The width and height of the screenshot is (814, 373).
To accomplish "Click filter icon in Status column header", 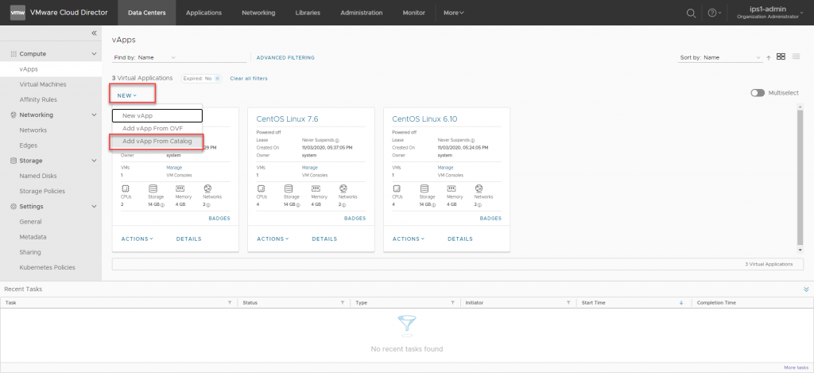I will pos(342,303).
